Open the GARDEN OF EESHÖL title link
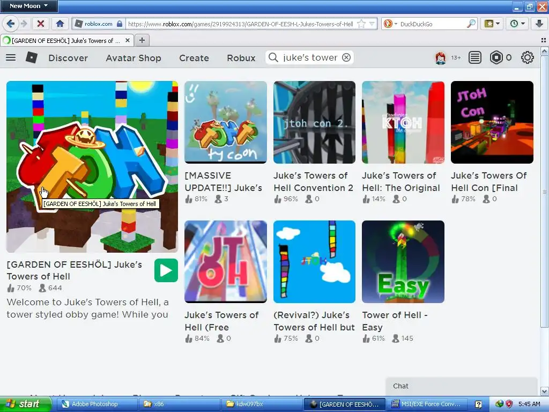Screen dimensions: 549x412 point(74,270)
